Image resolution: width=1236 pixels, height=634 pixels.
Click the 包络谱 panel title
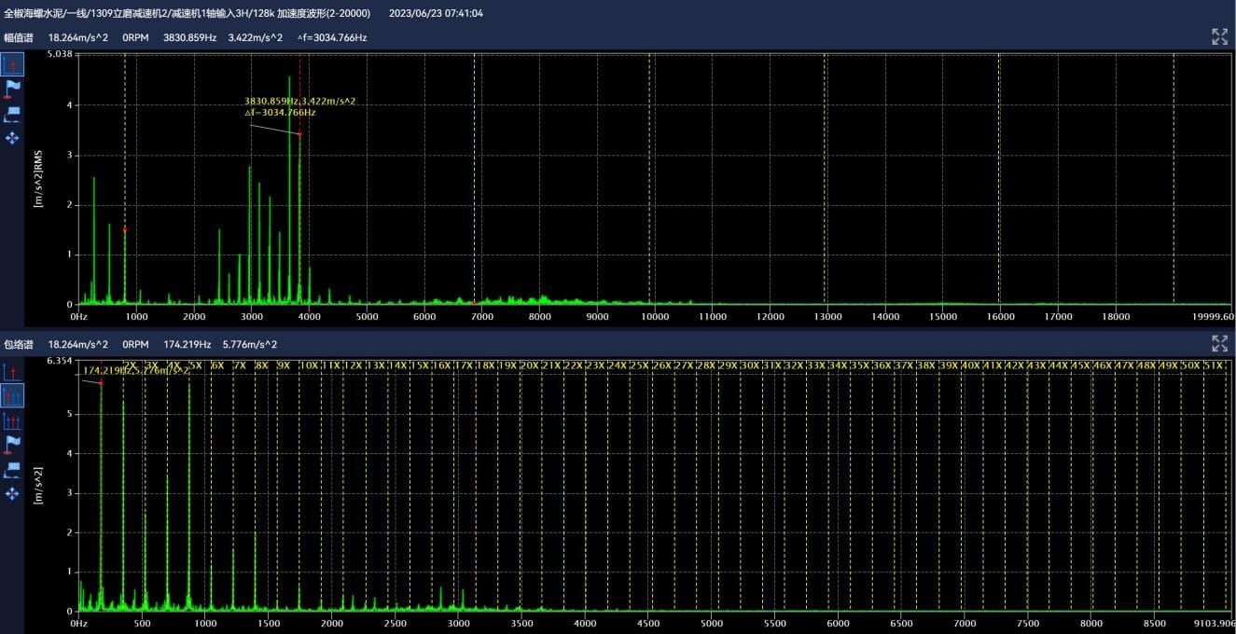[x=18, y=344]
